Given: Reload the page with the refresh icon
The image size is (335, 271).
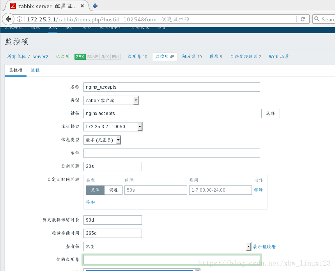Looking at the screenshot, I should [x=303, y=19].
